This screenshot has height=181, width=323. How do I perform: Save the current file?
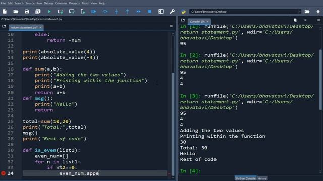[x=27, y=12]
